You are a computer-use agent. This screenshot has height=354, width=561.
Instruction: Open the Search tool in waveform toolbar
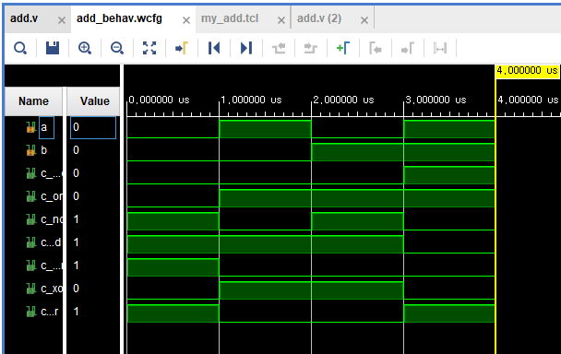pyautogui.click(x=20, y=48)
